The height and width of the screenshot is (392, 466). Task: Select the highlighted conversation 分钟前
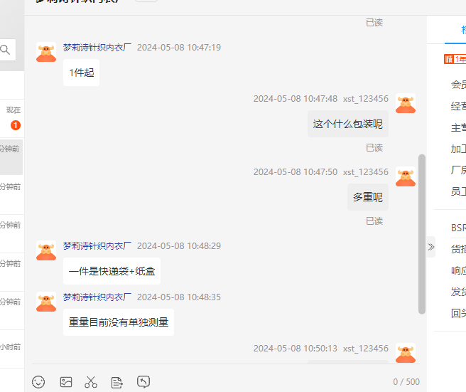[11, 157]
